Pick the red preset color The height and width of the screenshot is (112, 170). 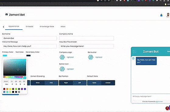4,89
